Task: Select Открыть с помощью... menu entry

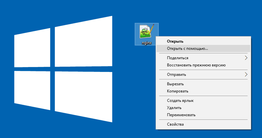Action: point(203,48)
